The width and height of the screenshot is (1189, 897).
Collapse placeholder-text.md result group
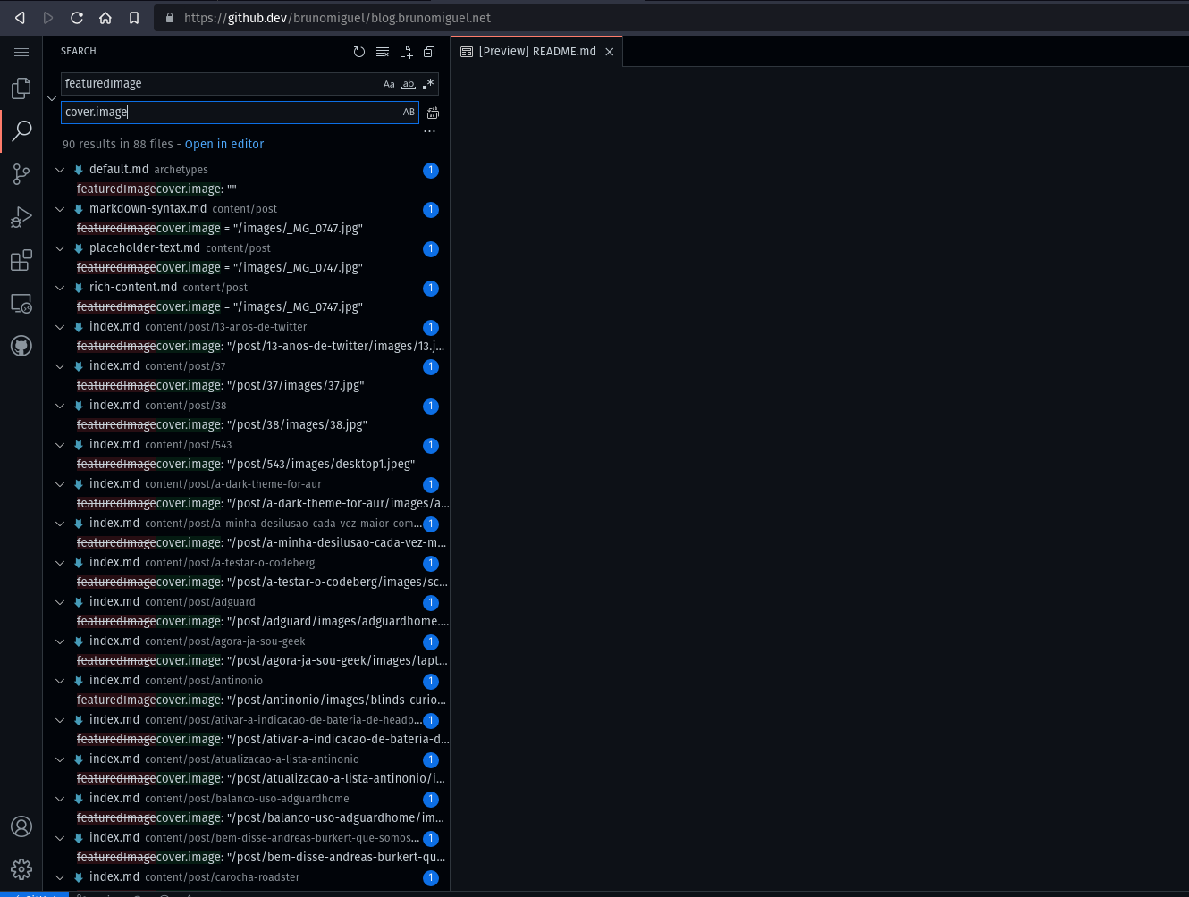coord(60,248)
